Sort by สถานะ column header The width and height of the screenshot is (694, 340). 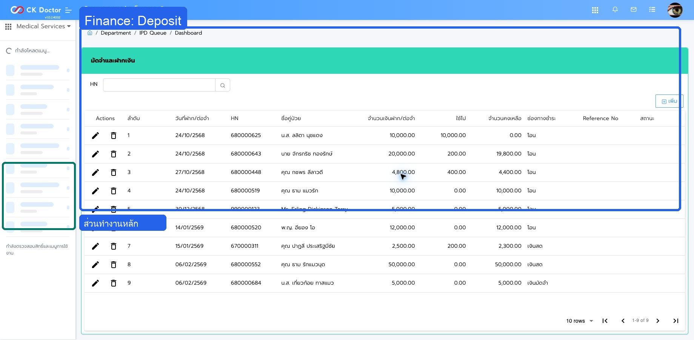pyautogui.click(x=647, y=118)
